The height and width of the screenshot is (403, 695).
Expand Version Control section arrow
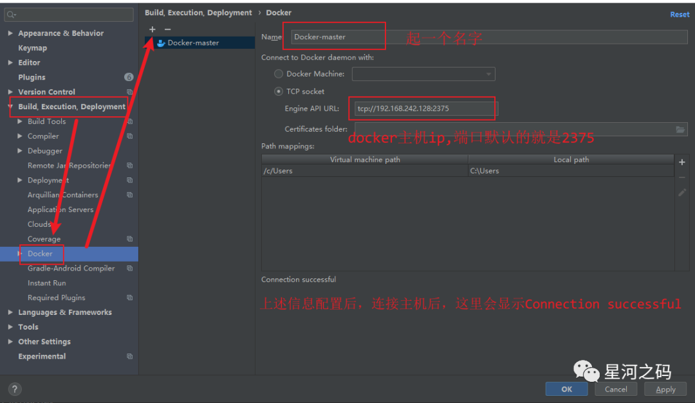click(10, 92)
